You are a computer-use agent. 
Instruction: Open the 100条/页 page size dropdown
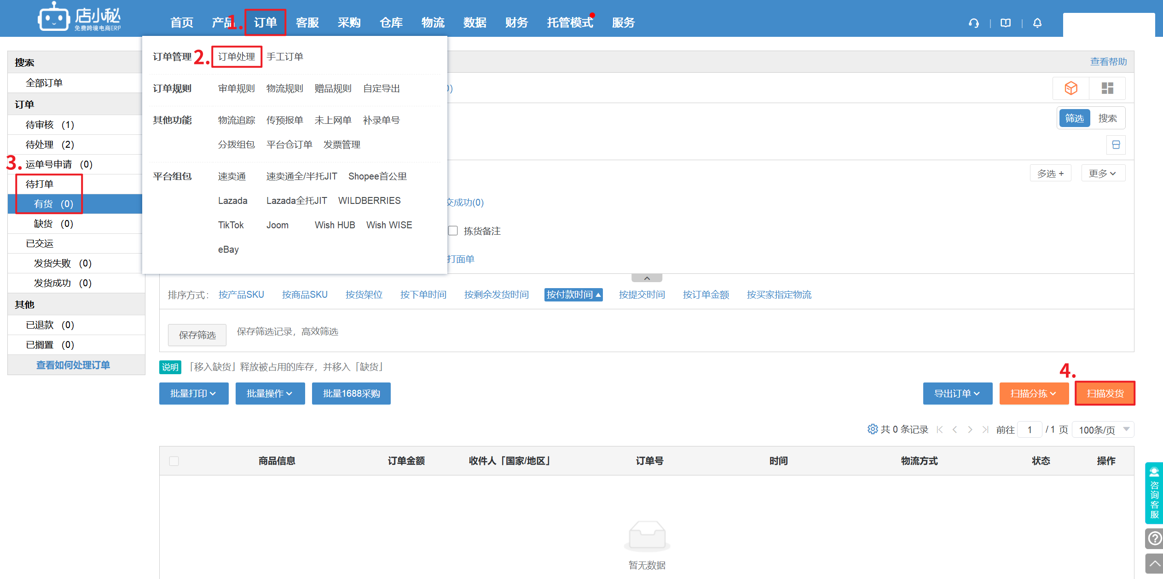click(1103, 429)
